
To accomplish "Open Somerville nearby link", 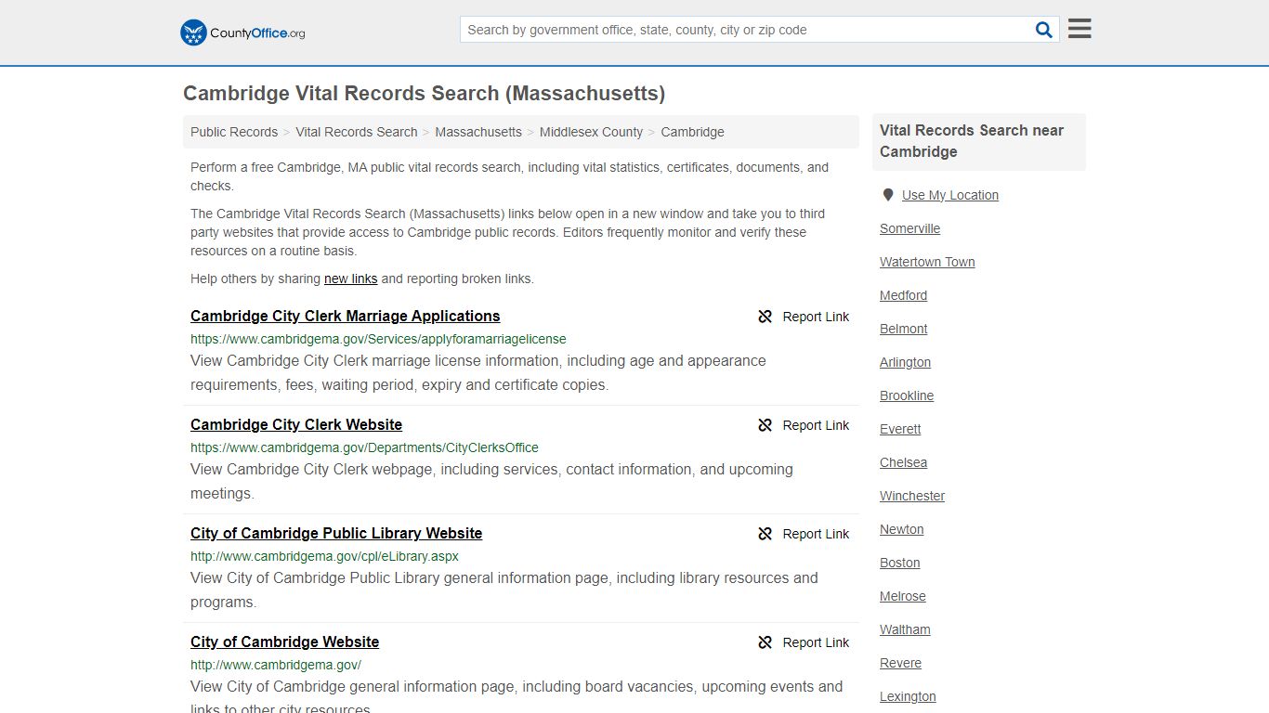I will [x=909, y=228].
